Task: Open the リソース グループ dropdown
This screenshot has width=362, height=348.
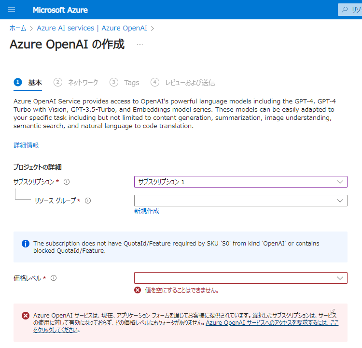Action: pyautogui.click(x=241, y=201)
